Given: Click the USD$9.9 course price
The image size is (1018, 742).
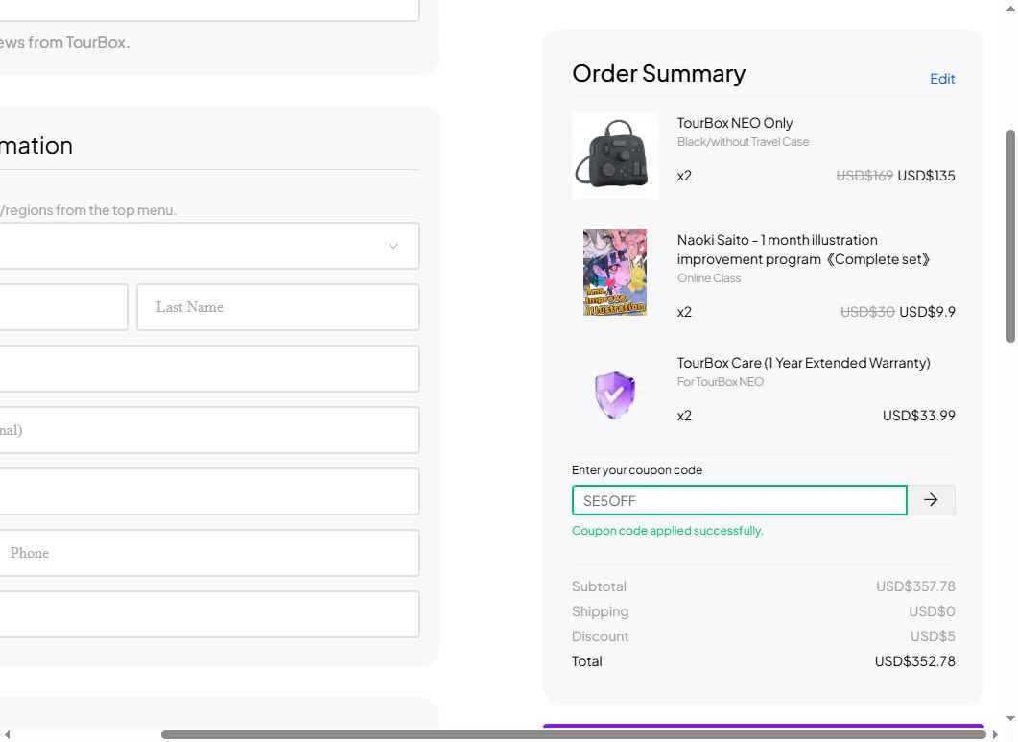Looking at the screenshot, I should point(927,312).
